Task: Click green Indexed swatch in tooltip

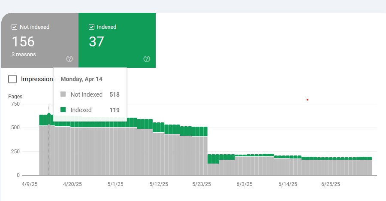Action: point(63,110)
